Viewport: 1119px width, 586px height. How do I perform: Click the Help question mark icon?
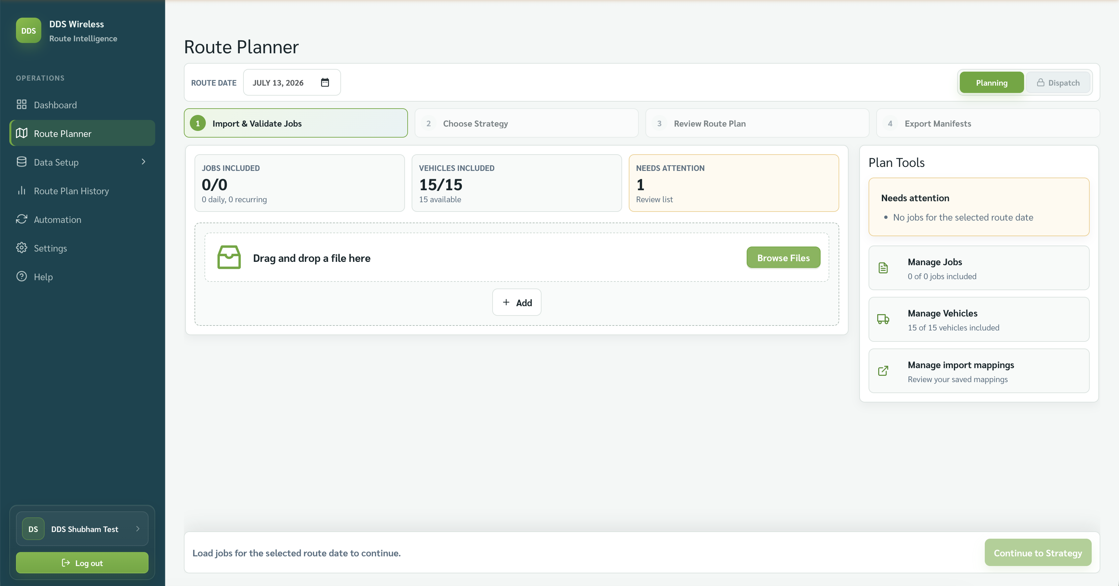(x=21, y=276)
